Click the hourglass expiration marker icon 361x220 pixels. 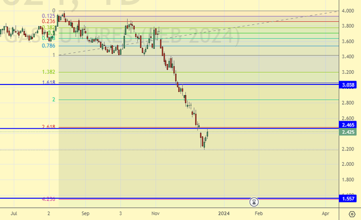(255, 202)
